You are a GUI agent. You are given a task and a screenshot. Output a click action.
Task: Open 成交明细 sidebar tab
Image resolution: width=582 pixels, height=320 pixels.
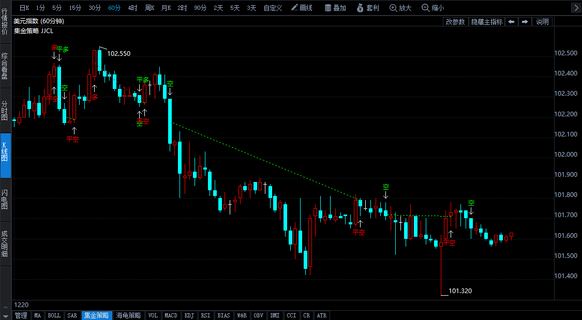coord(5,244)
